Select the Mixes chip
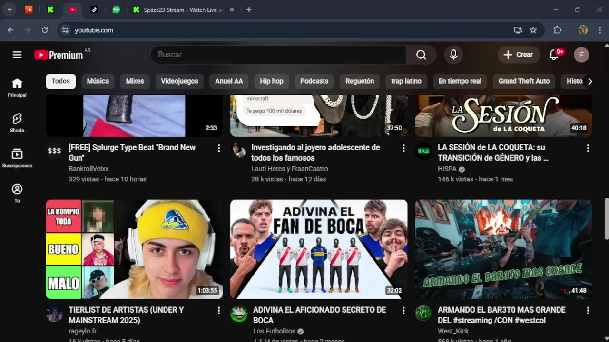The height and width of the screenshot is (342, 609). [135, 81]
